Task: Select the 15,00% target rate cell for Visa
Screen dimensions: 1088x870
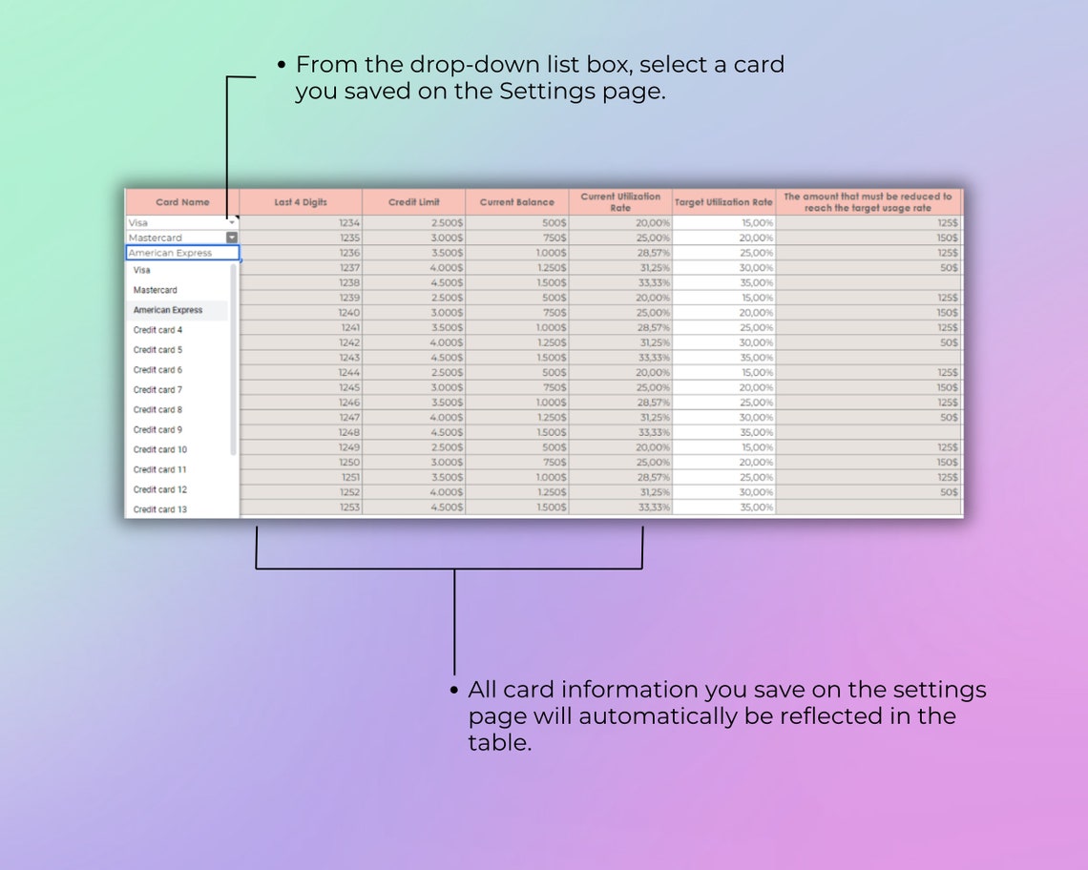Action: (725, 222)
